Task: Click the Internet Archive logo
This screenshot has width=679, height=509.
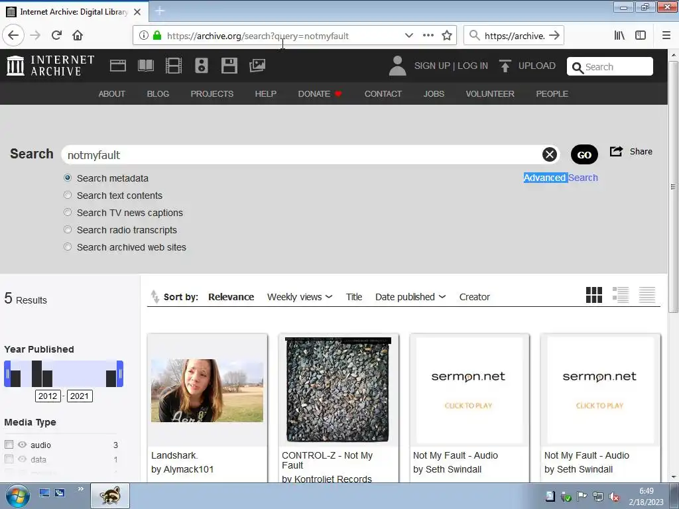Action: (x=50, y=66)
